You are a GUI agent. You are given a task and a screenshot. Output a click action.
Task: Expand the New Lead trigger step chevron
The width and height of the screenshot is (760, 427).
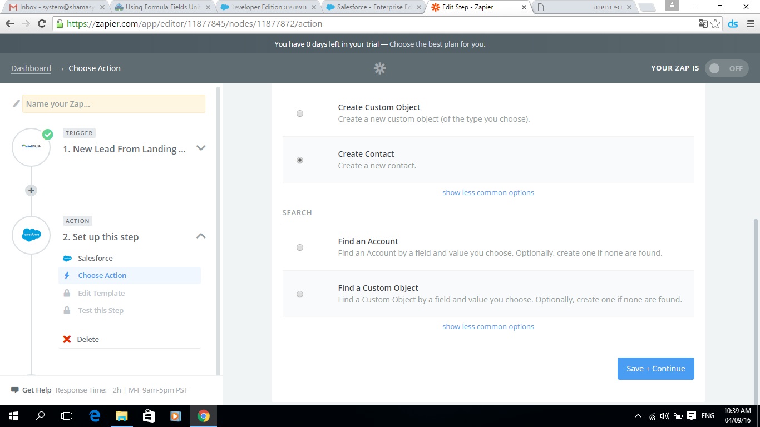[x=201, y=148]
